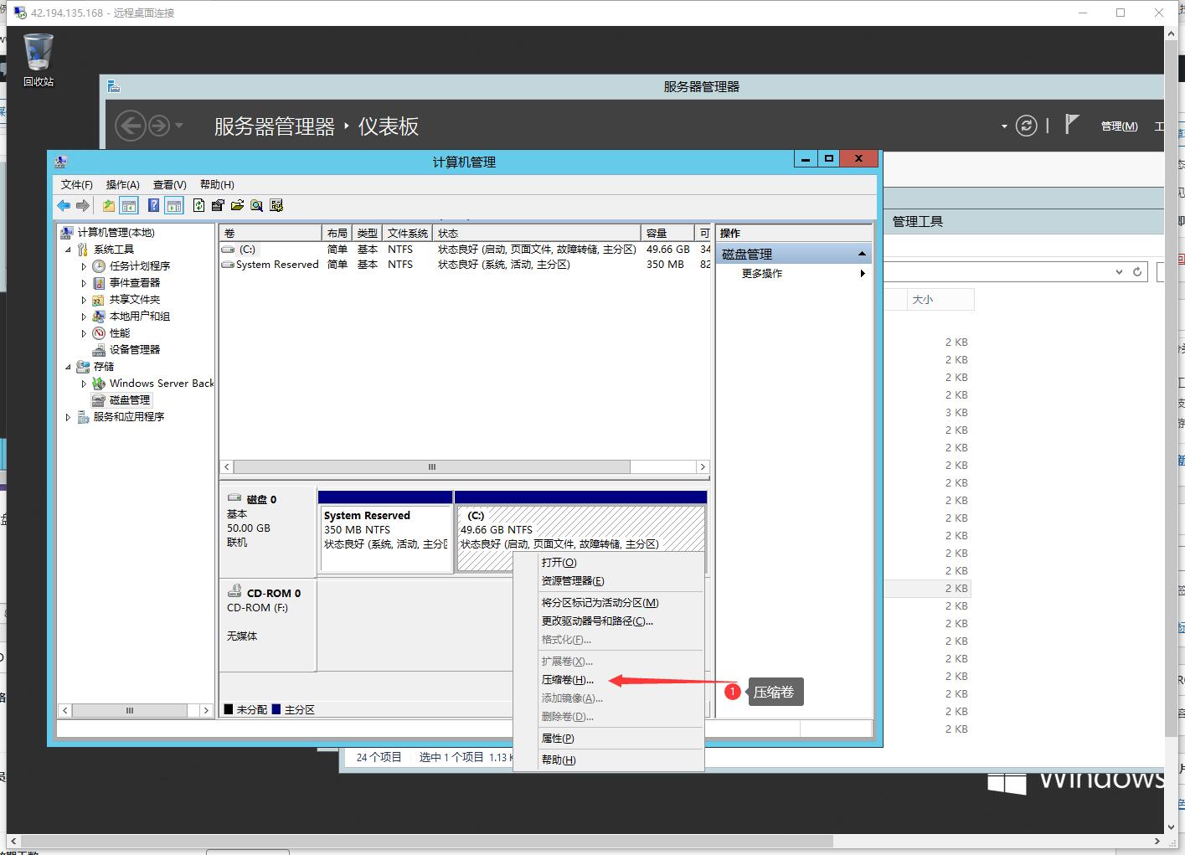The image size is (1185, 855).
Task: Open 属性 from the context menu
Action: [x=558, y=738]
